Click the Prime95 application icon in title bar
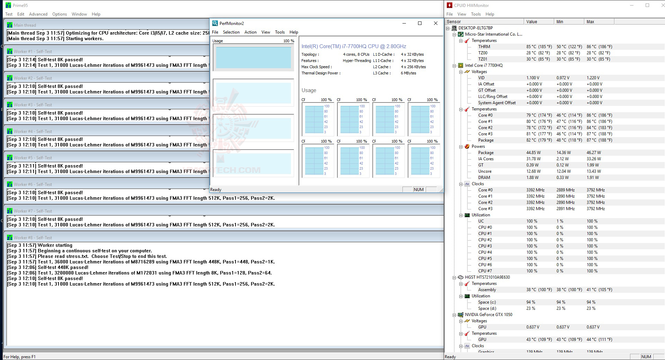The height and width of the screenshot is (360, 665). tap(8, 5)
